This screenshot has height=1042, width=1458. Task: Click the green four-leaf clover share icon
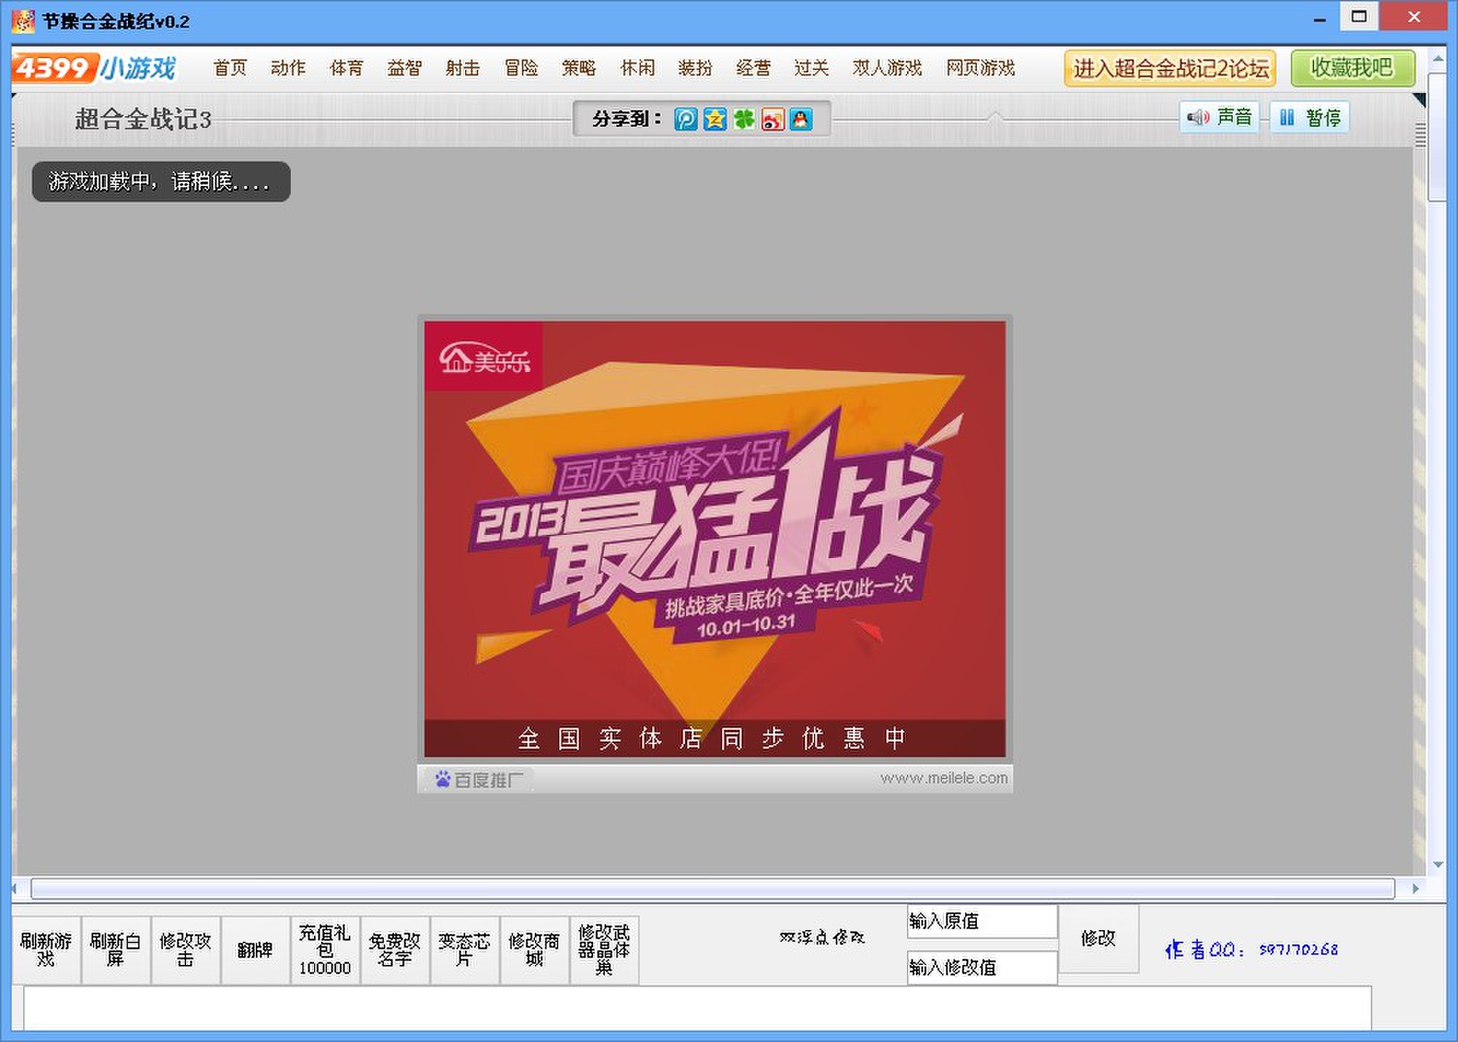coord(744,119)
